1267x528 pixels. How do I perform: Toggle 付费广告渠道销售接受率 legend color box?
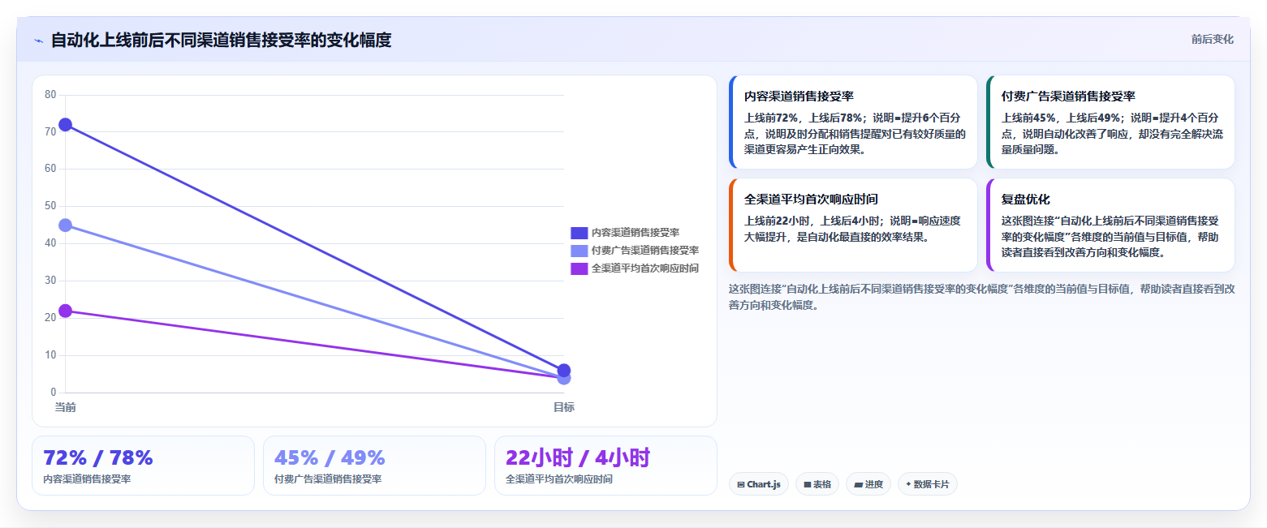(x=579, y=251)
